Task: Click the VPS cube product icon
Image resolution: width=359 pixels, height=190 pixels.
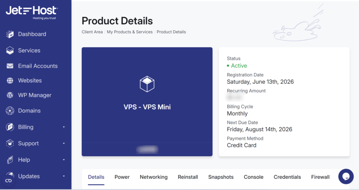Action: [x=147, y=84]
